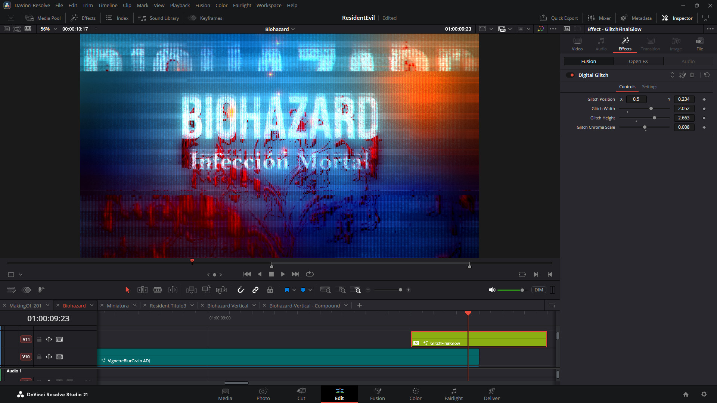Open the Fusion menu in menu bar
This screenshot has height=403, width=717.
point(202,5)
